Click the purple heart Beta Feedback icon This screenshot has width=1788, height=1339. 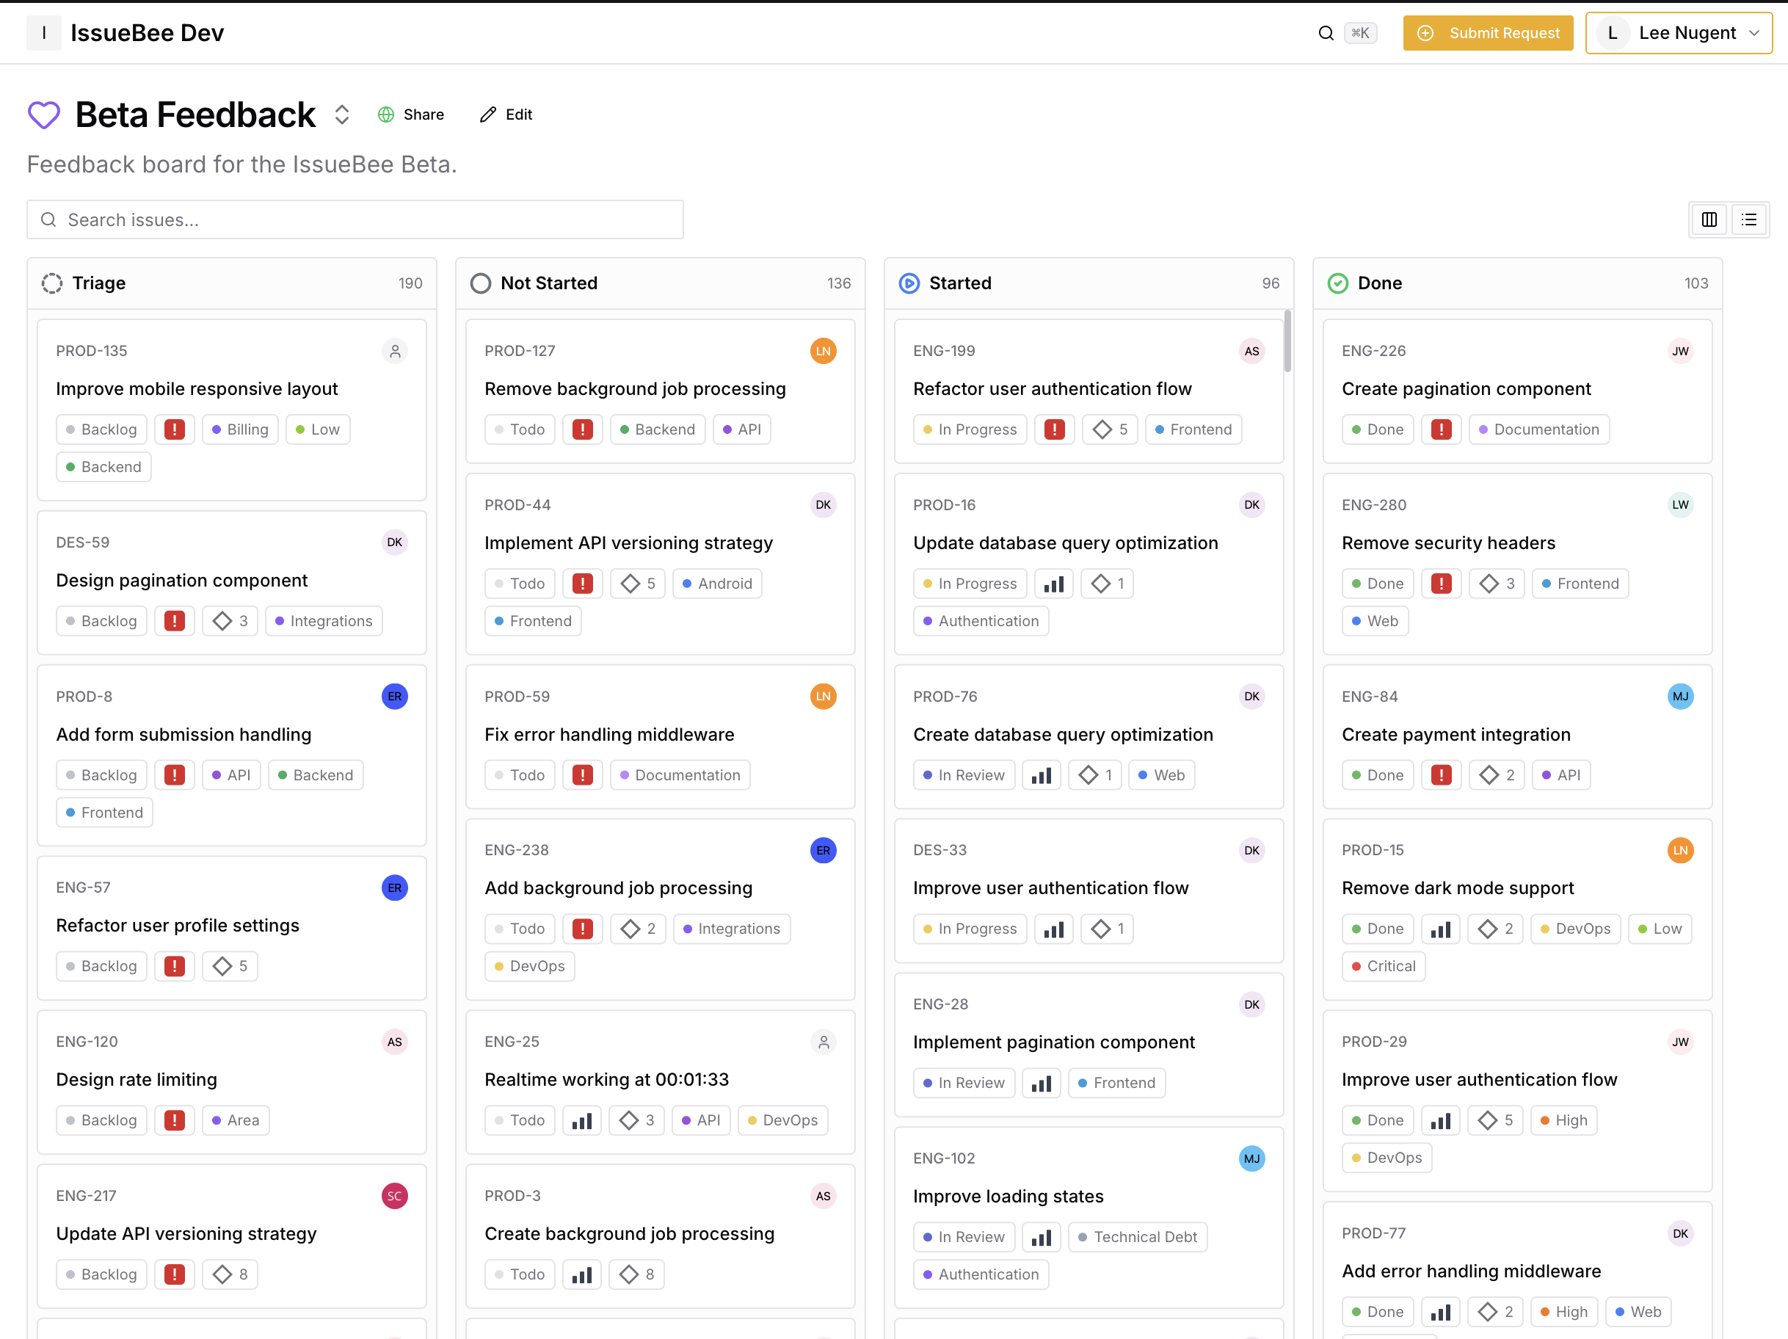click(x=43, y=115)
